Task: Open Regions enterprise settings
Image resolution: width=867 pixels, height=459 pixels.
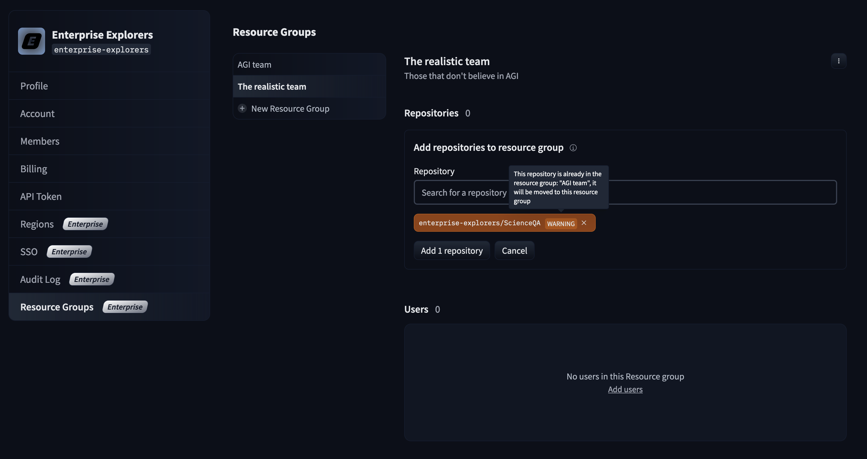Action: (37, 224)
